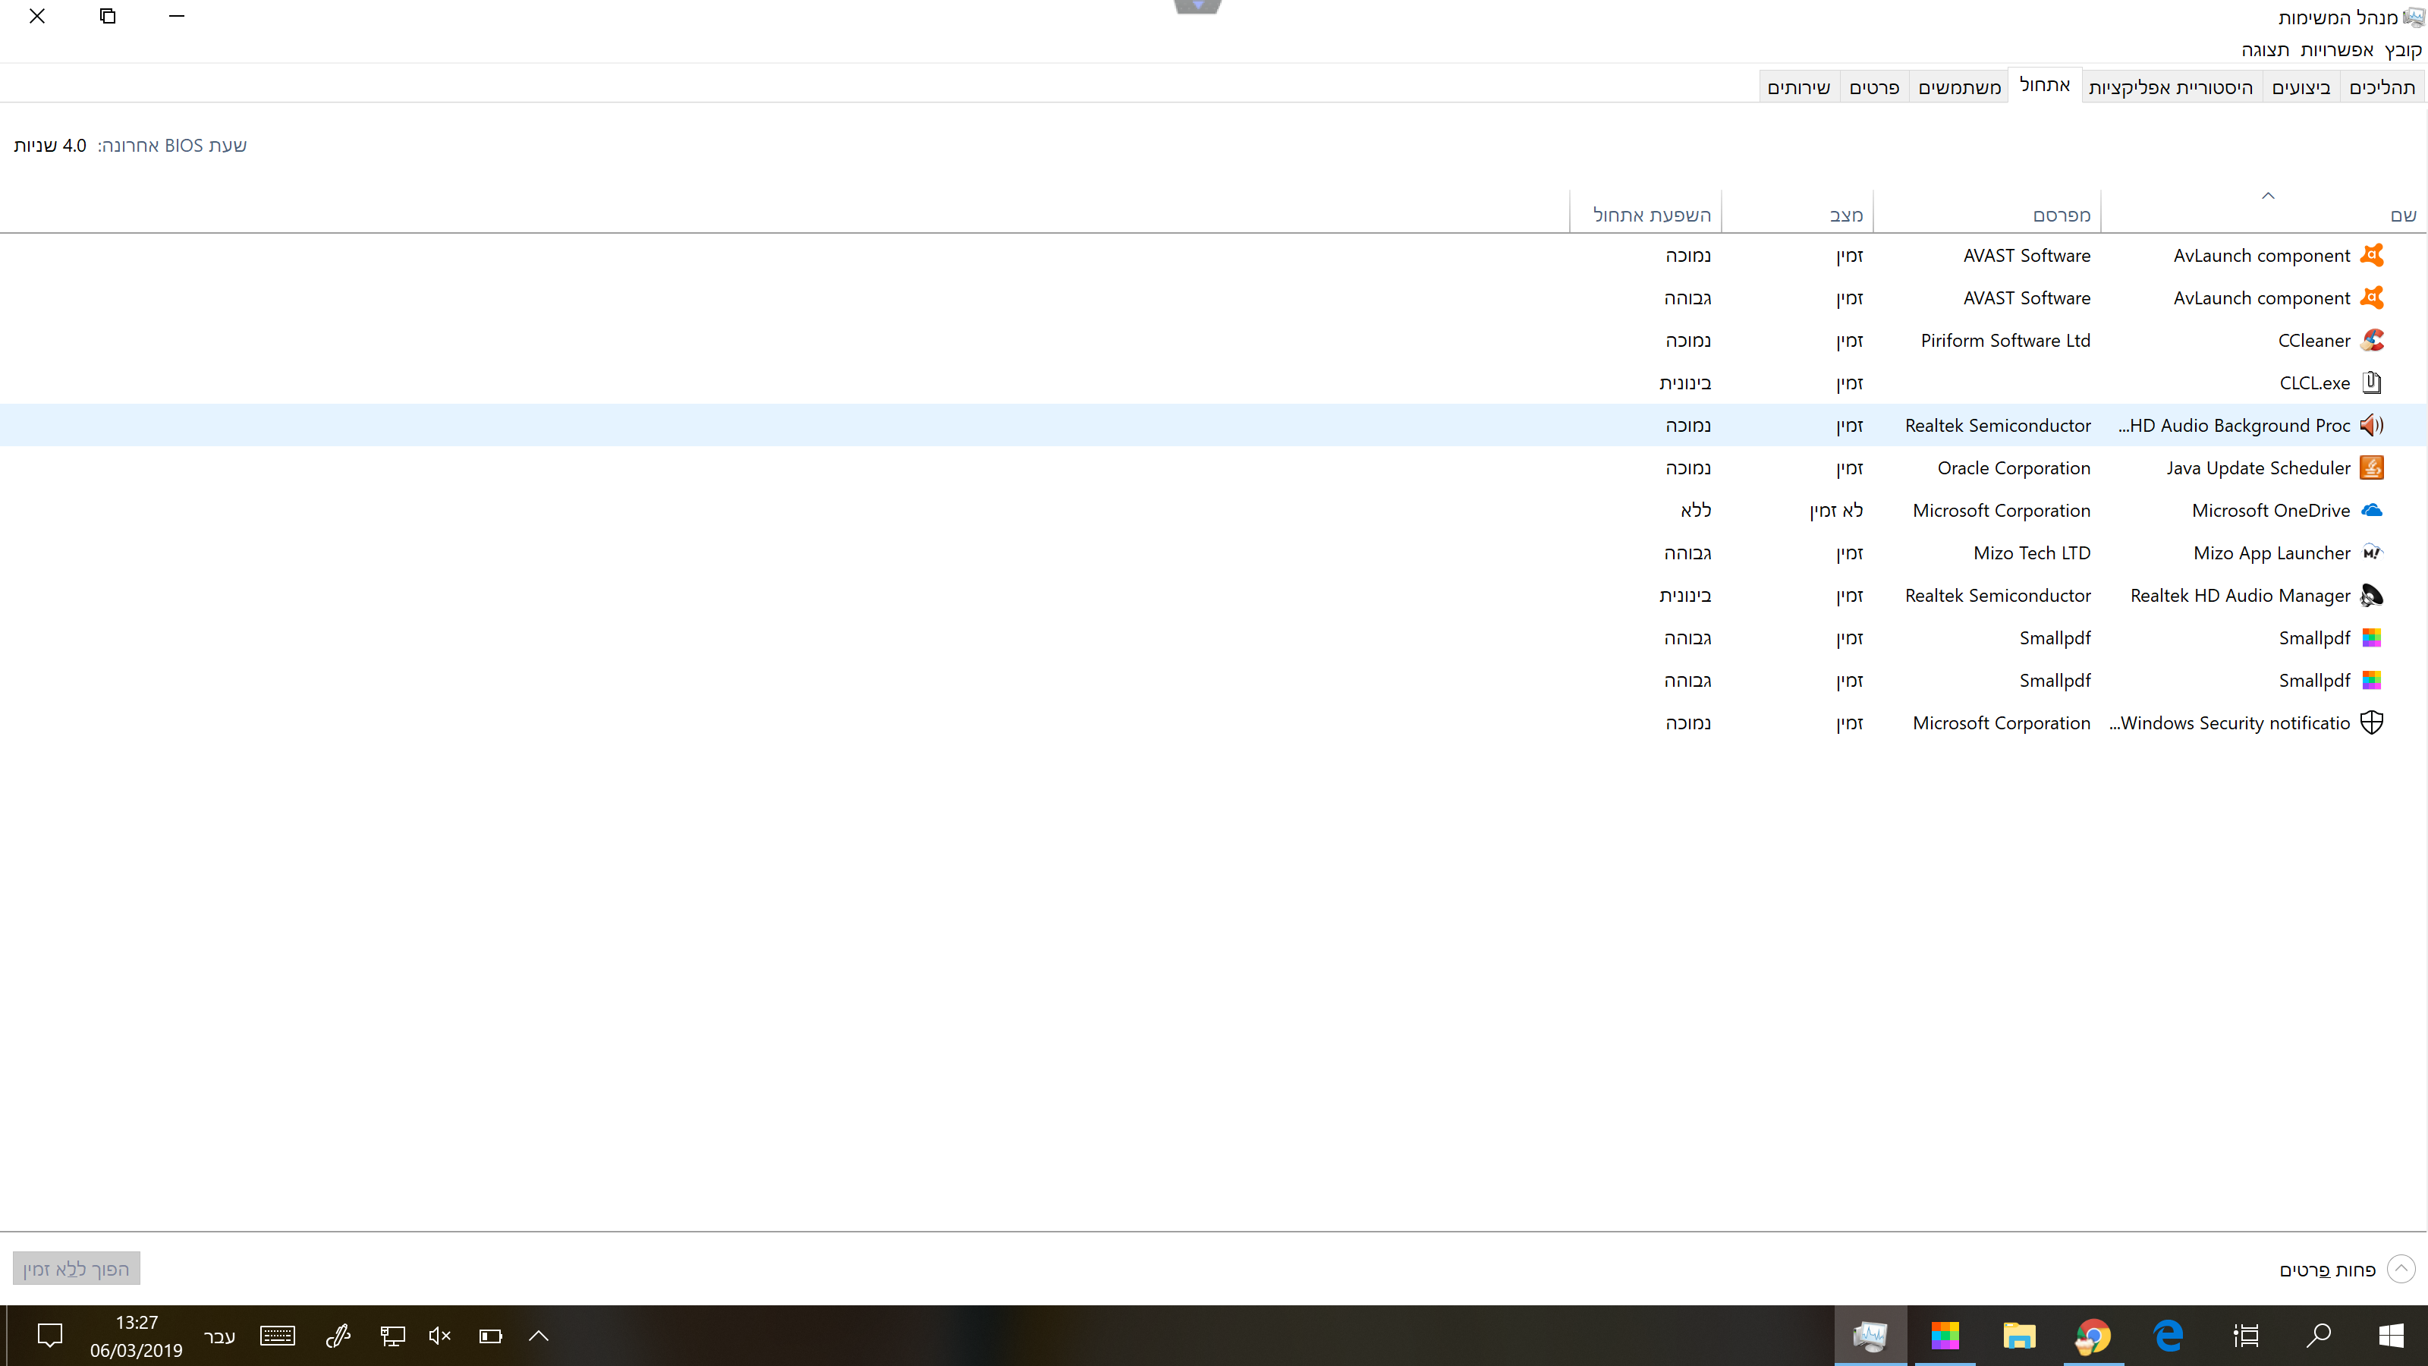Click the בינונית impact of CLCL.exe
Screen dimensions: 2428x1366
click(1685, 384)
